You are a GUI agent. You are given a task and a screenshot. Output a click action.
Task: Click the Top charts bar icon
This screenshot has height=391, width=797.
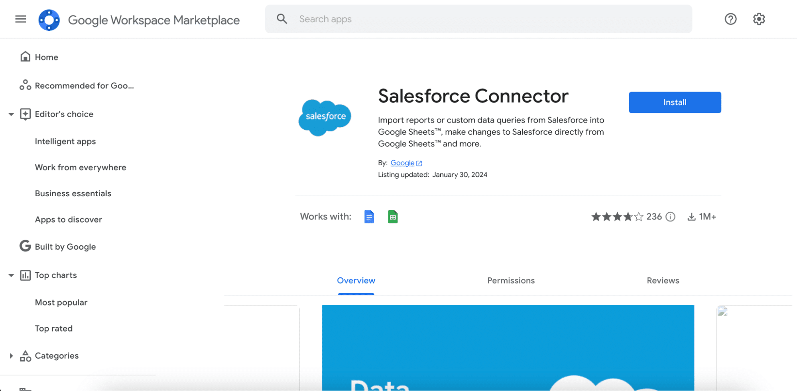pyautogui.click(x=25, y=275)
